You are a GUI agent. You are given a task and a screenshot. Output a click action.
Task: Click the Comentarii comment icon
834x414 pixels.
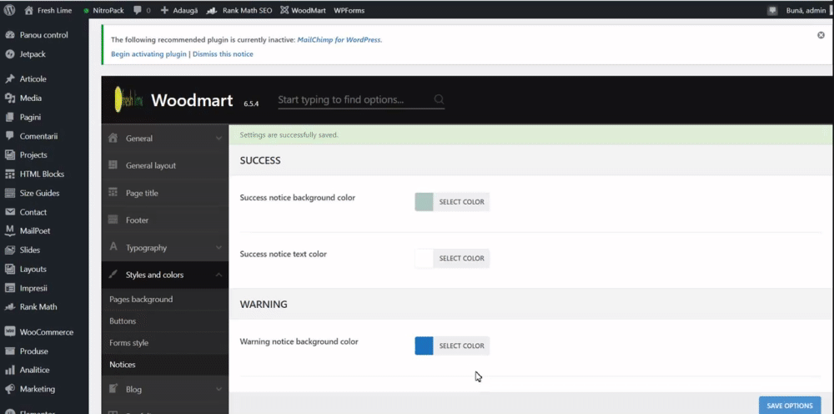pyautogui.click(x=9, y=136)
